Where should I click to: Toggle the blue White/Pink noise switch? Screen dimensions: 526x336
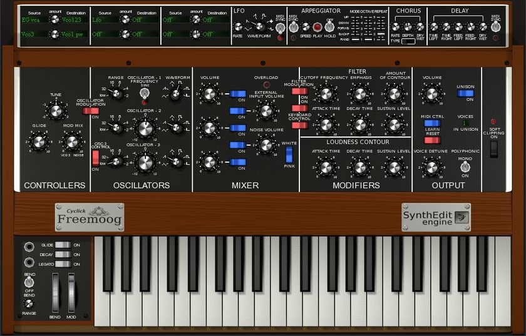[289, 155]
